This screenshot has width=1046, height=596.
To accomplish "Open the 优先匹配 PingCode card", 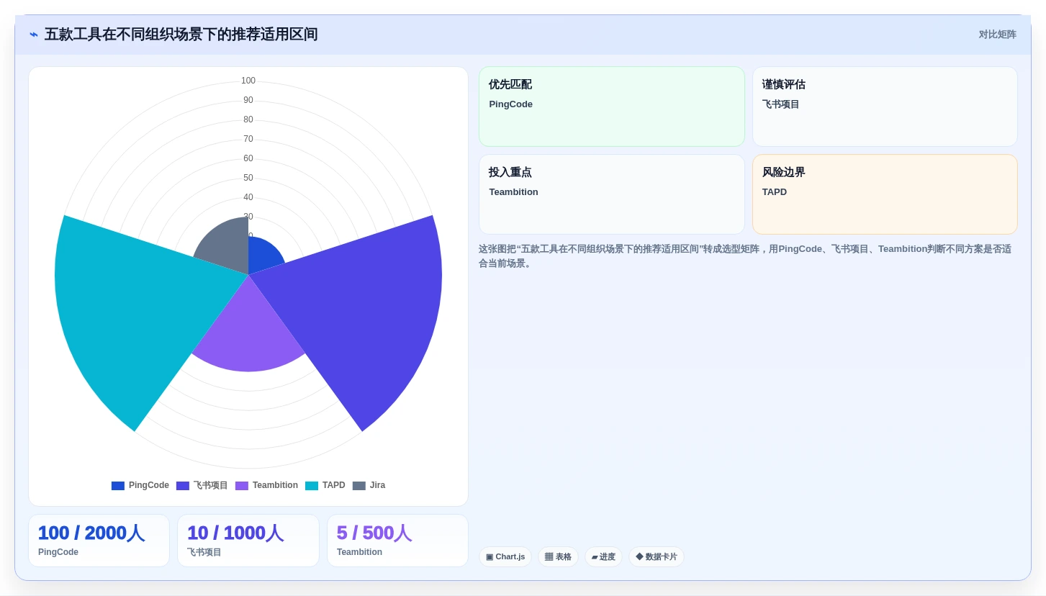I will click(x=612, y=107).
